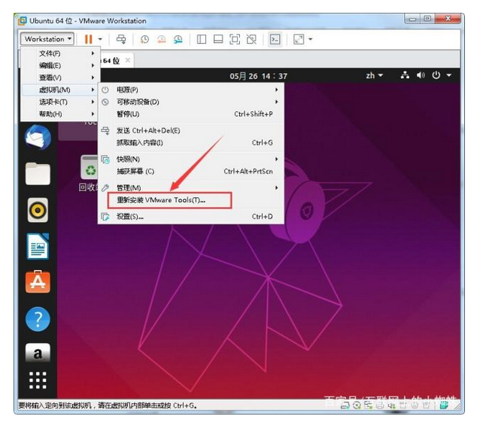Open 编辑(E) submenu
The width and height of the screenshot is (480, 422).
(60, 65)
